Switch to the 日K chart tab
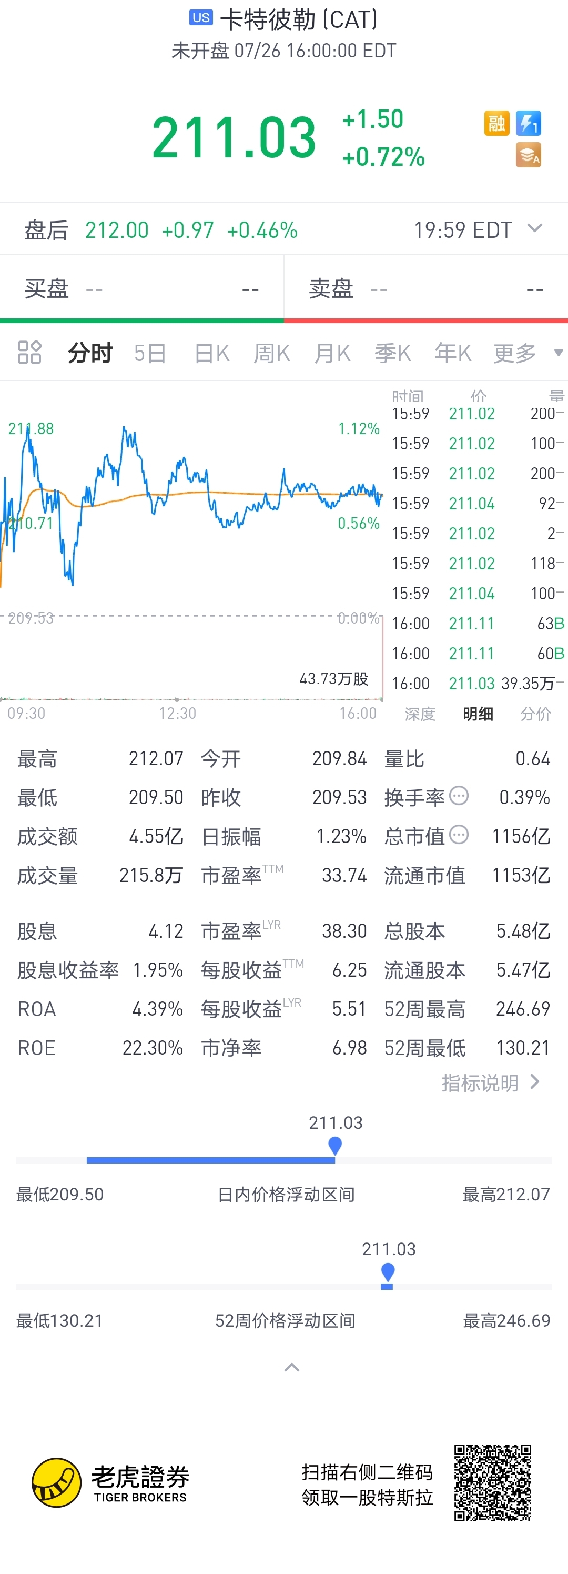Screen dimensions: 568x1574 pos(211,353)
